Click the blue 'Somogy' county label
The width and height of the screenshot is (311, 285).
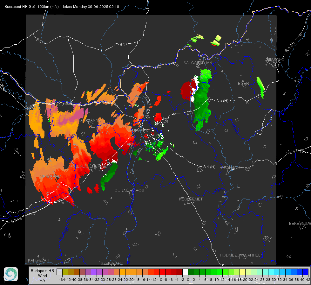click(x=64, y=234)
